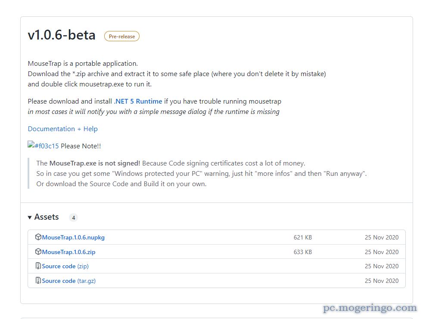Click the 'Please Note!!' text
The height and width of the screenshot is (319, 429).
pos(81,146)
